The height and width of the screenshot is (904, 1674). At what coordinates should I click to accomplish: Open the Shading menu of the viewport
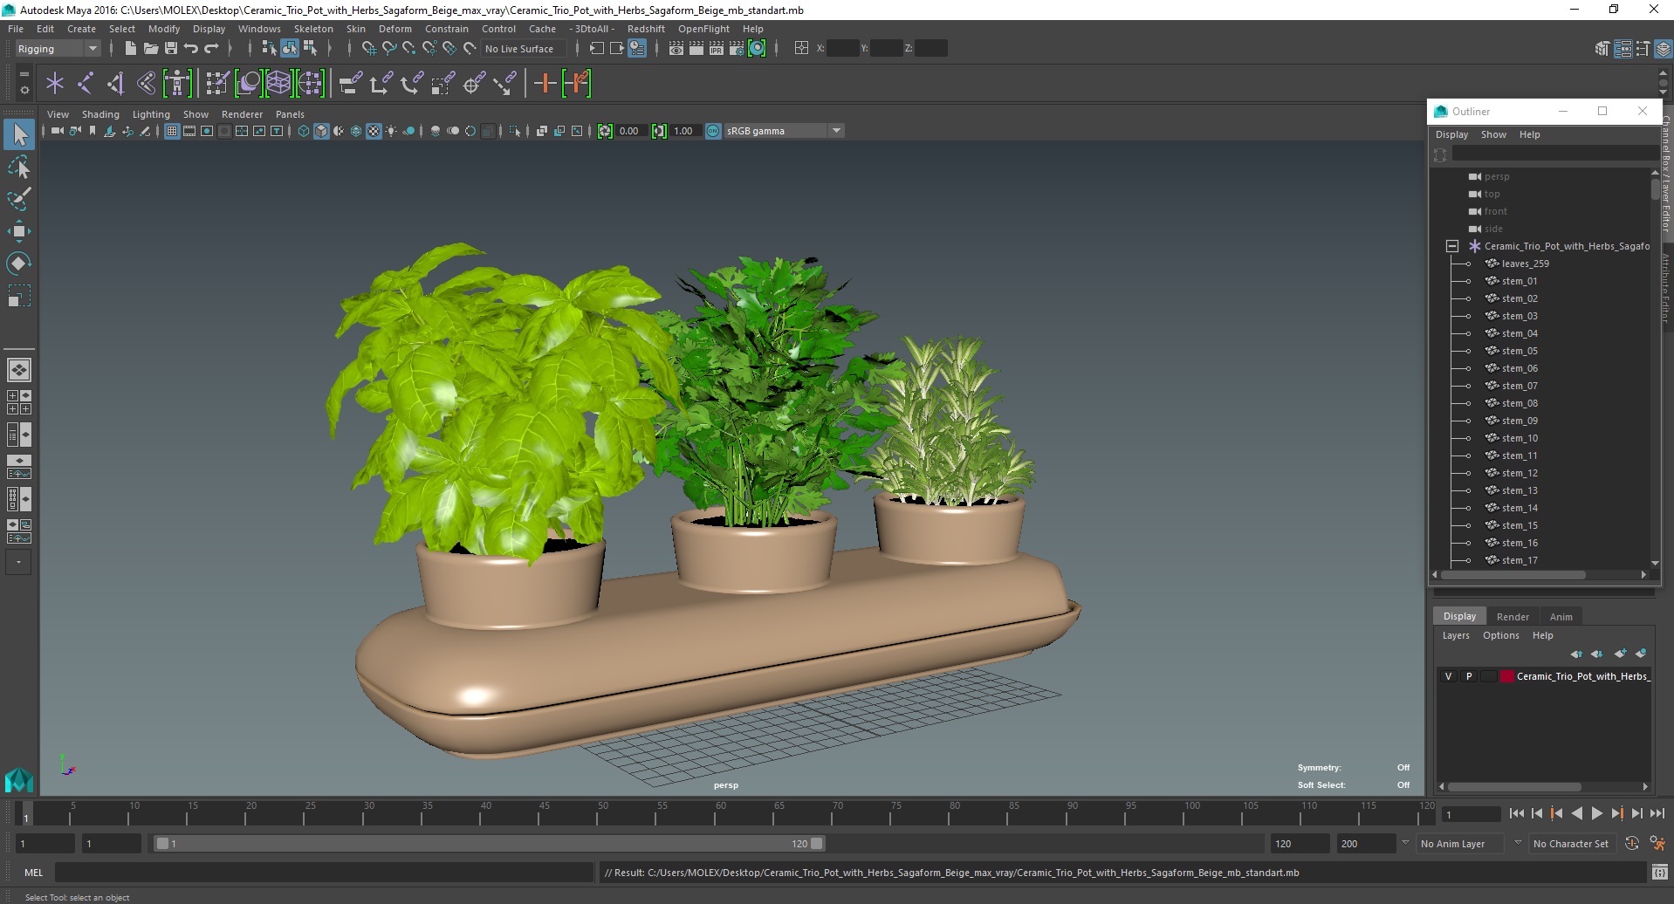pyautogui.click(x=100, y=114)
